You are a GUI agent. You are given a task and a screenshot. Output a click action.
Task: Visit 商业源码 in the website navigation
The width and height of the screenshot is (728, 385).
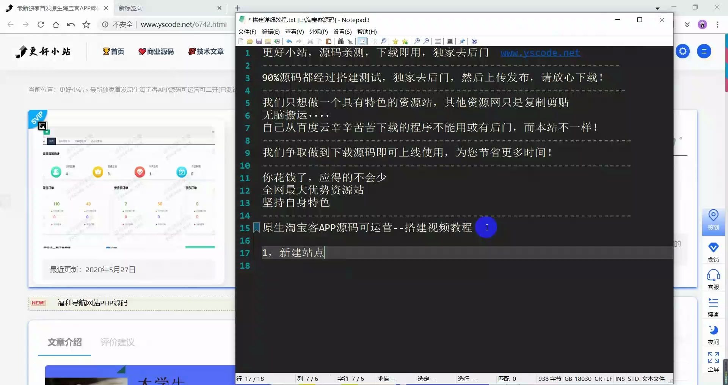[x=161, y=52]
